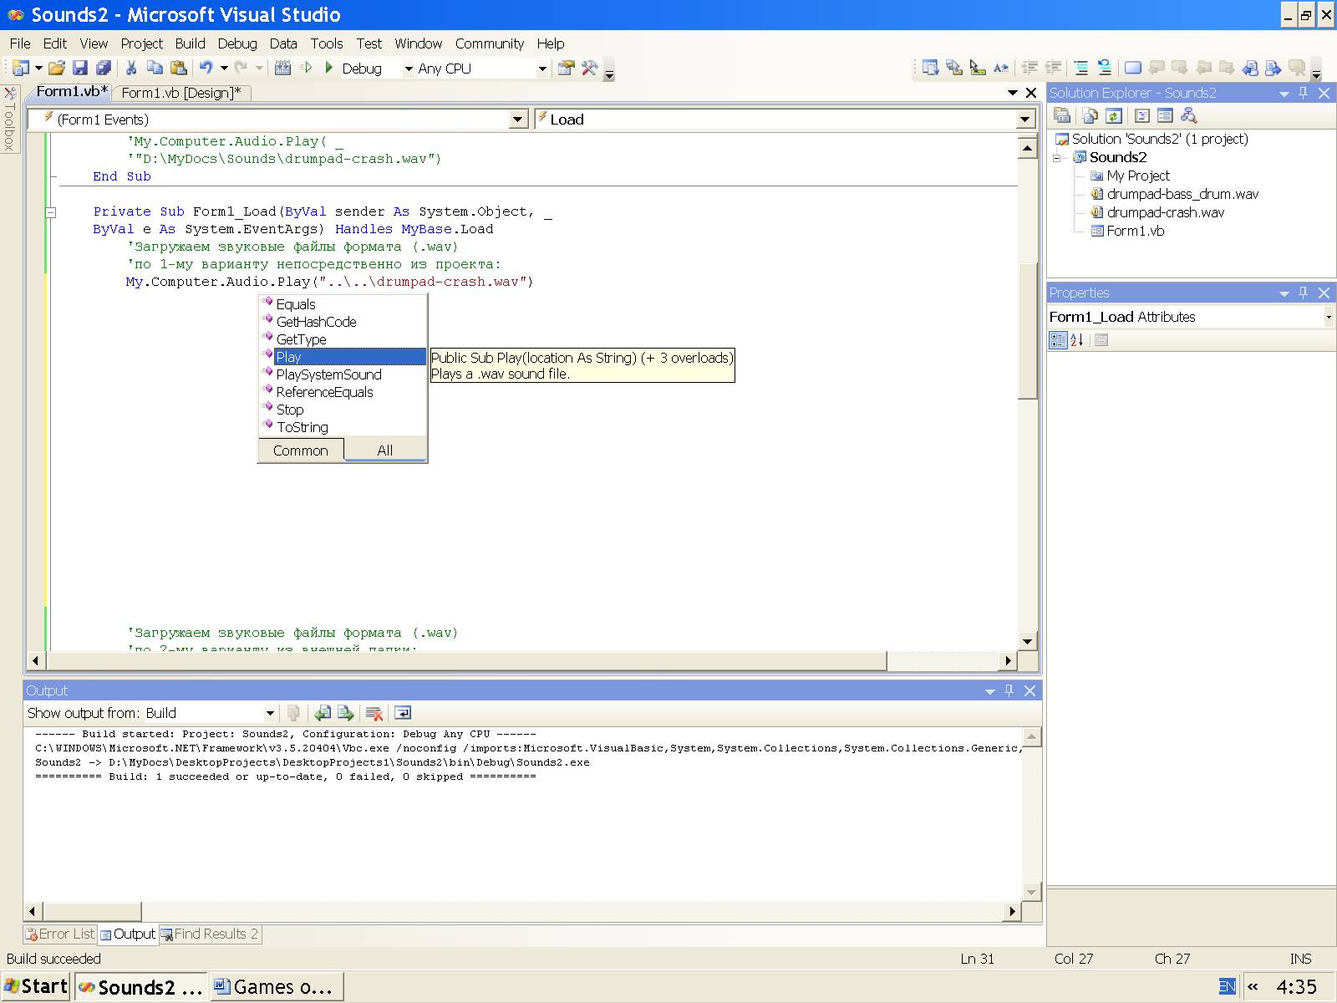Click the Save All toolbar icon
1337x1003 pixels.
coord(103,68)
